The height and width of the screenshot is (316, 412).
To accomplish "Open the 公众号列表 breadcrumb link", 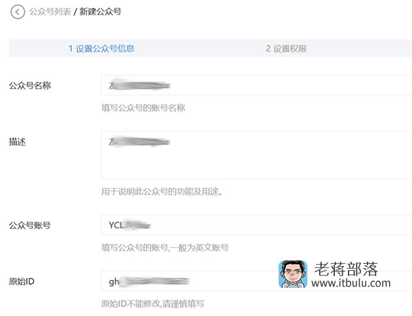I will click(50, 12).
